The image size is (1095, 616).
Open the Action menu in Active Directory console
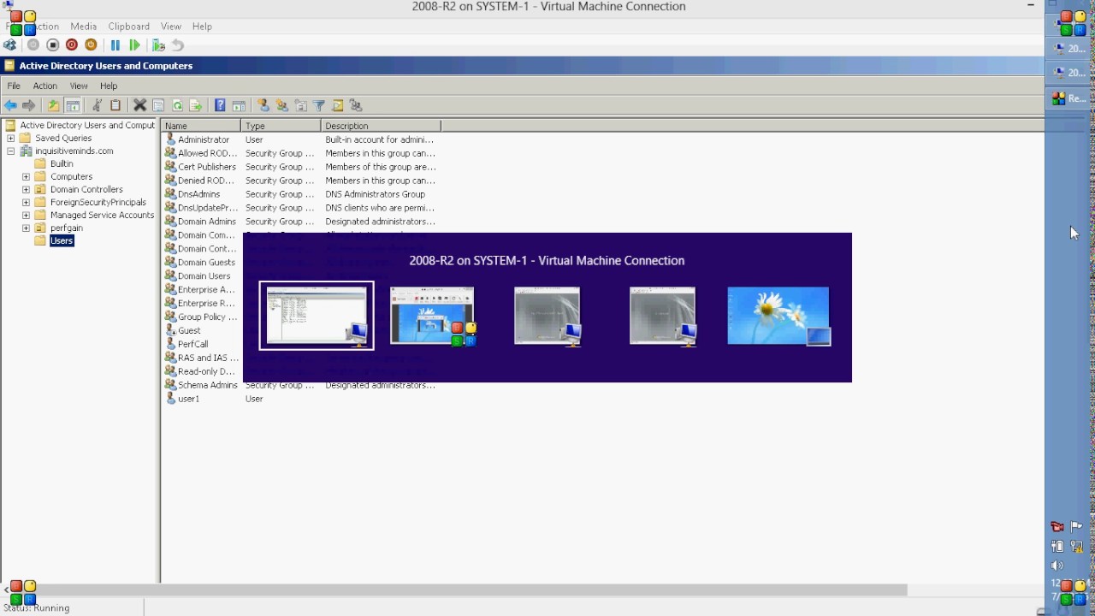click(x=45, y=86)
